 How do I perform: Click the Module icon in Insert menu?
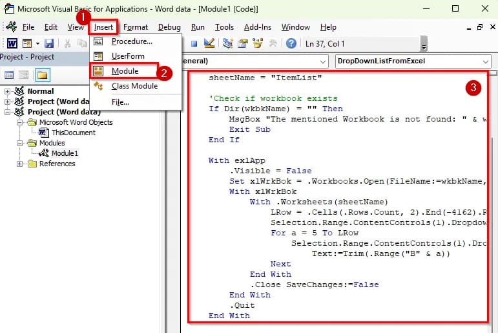pos(98,71)
